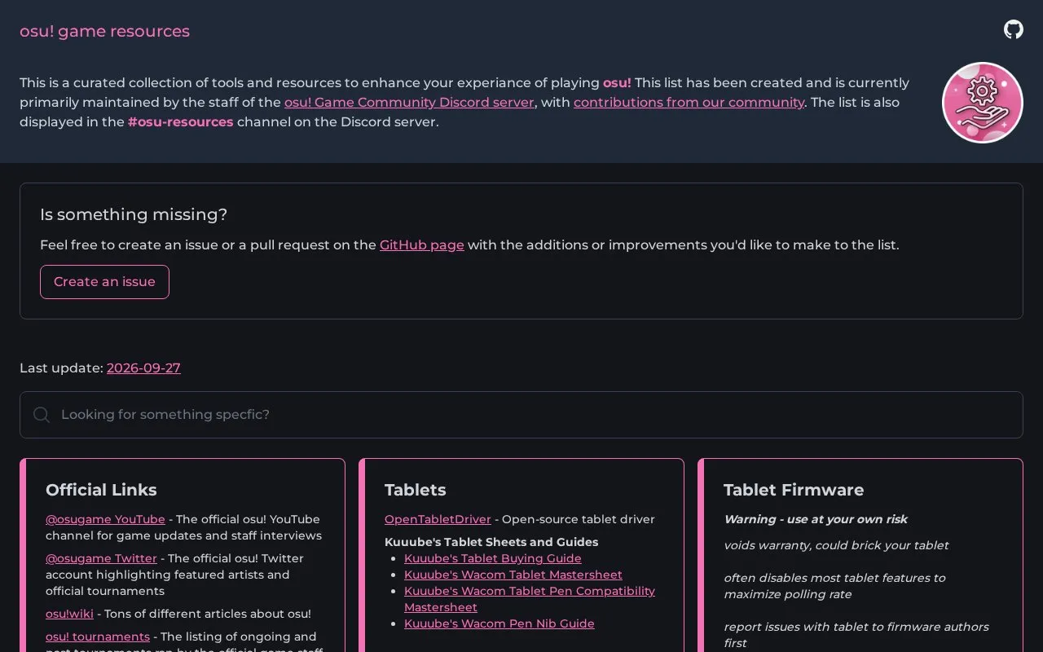The height and width of the screenshot is (652, 1043).
Task: Open Kuuube's Tablet Buying Guide
Action: point(493,558)
